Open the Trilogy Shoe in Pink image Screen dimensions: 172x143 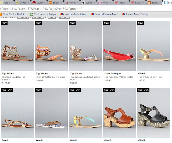(x=153, y=46)
